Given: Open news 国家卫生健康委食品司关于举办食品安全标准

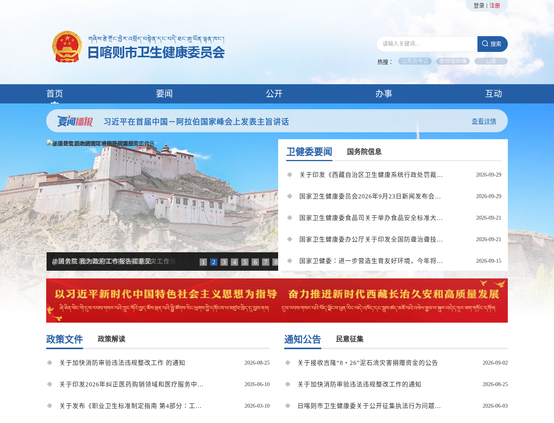Looking at the screenshot, I should point(371,218).
